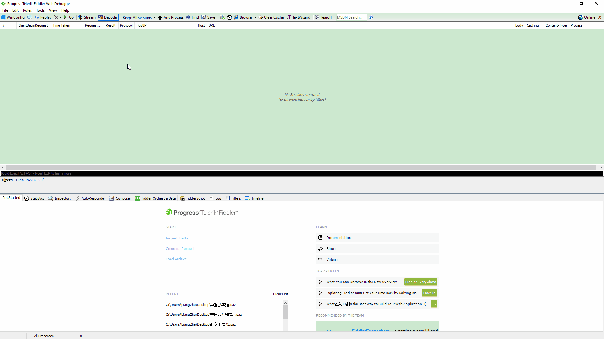Viewport: 604px width, 339px height.
Task: Expand the Browse dropdown arrow
Action: [x=255, y=17]
